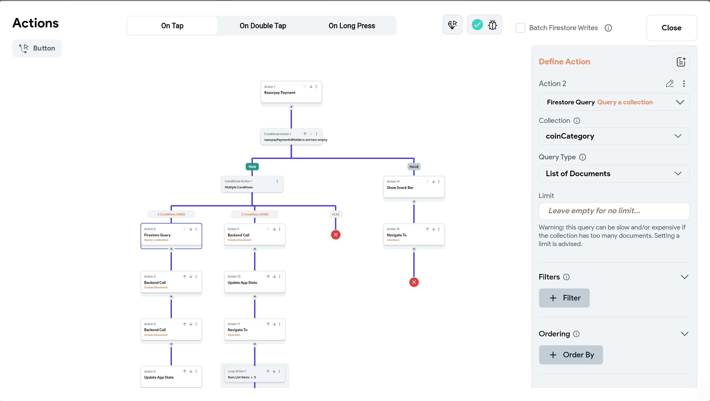710x401 pixels.
Task: Collapse the Filters section chevron
Action: click(684, 277)
